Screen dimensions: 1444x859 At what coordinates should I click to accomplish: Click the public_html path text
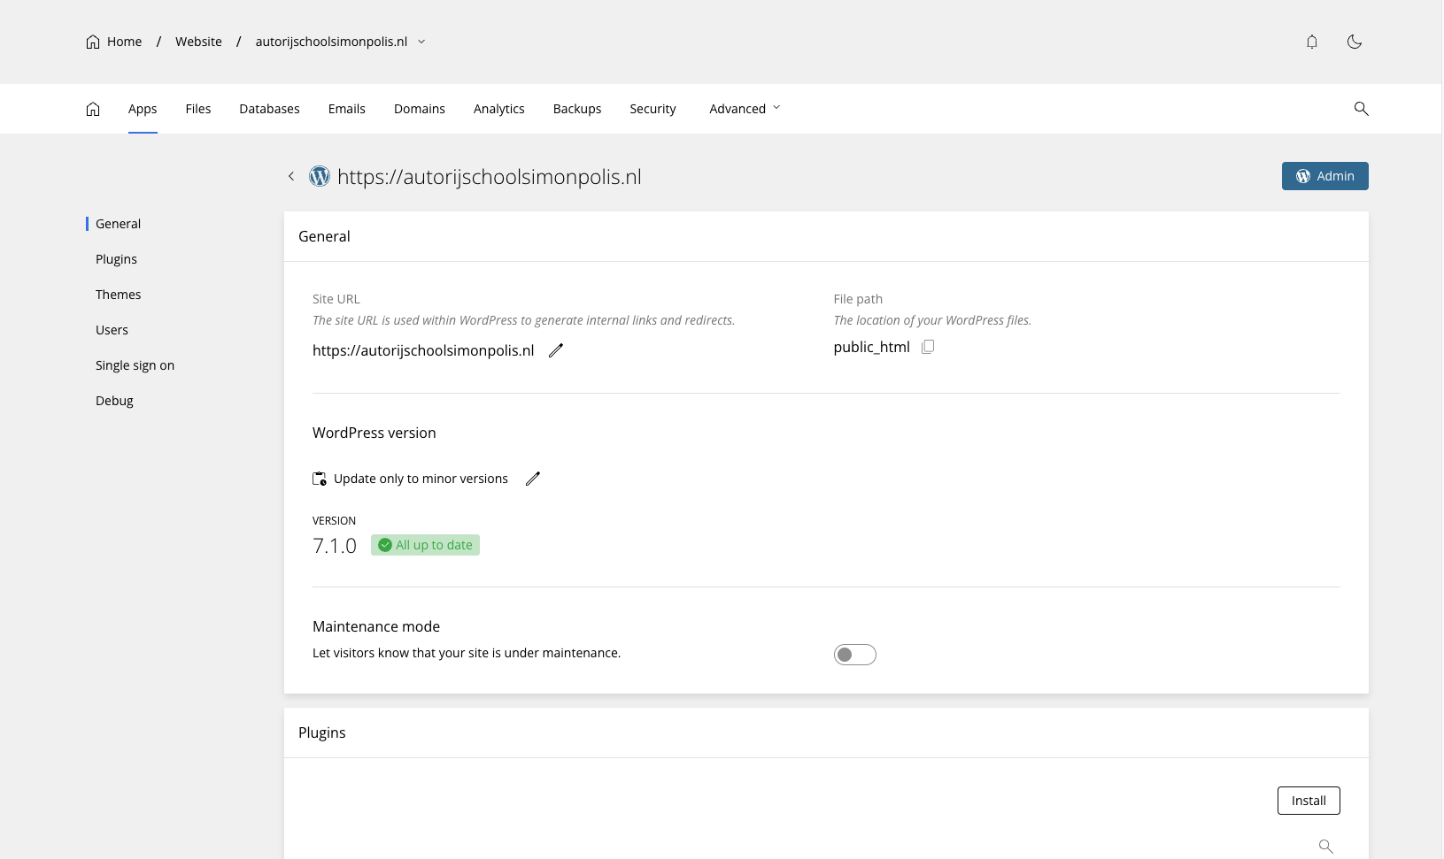pyautogui.click(x=872, y=347)
